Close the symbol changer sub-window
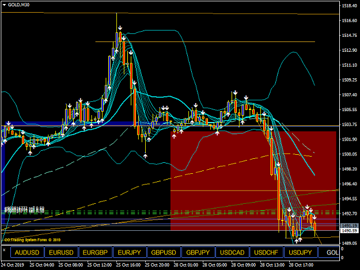The image size is (360, 270). tap(4, 250)
